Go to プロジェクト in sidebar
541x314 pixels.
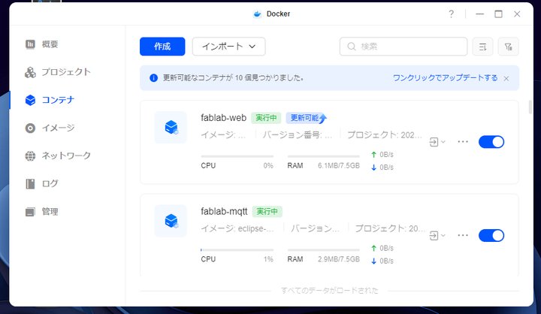pyautogui.click(x=58, y=72)
